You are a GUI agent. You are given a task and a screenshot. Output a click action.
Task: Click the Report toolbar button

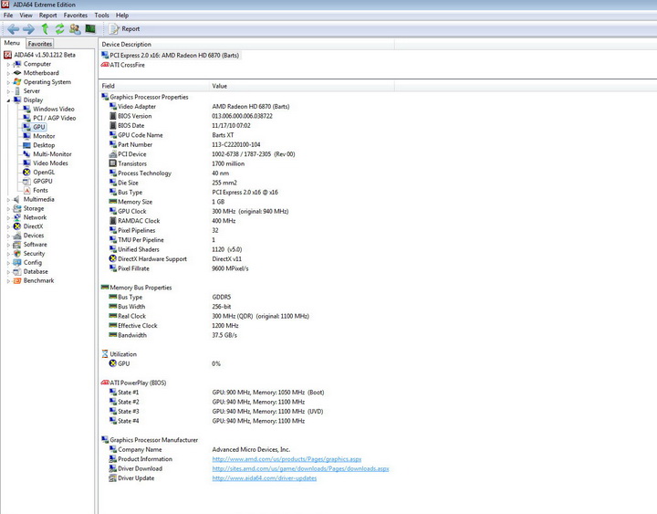point(124,28)
